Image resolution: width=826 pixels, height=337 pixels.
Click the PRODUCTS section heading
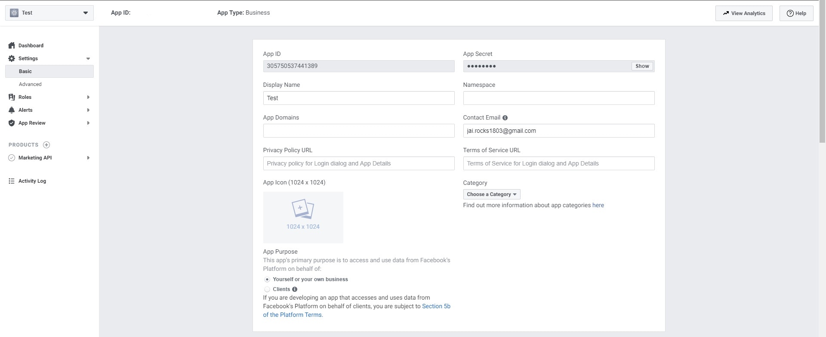click(24, 145)
